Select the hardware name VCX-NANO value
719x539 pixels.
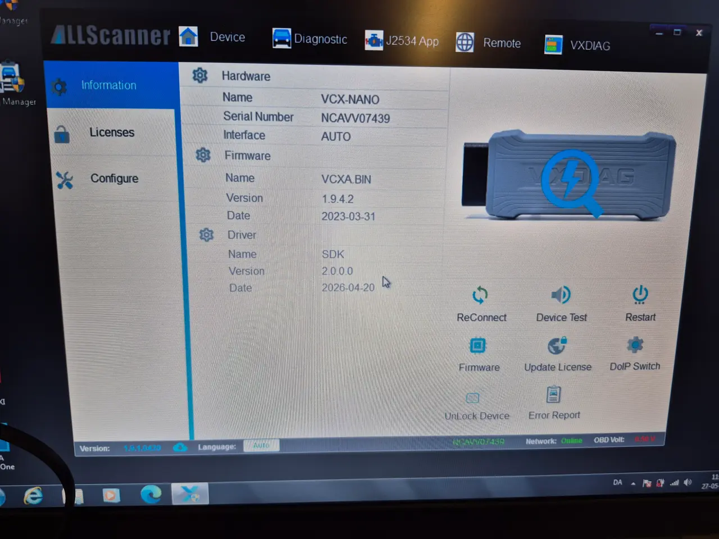coord(350,99)
